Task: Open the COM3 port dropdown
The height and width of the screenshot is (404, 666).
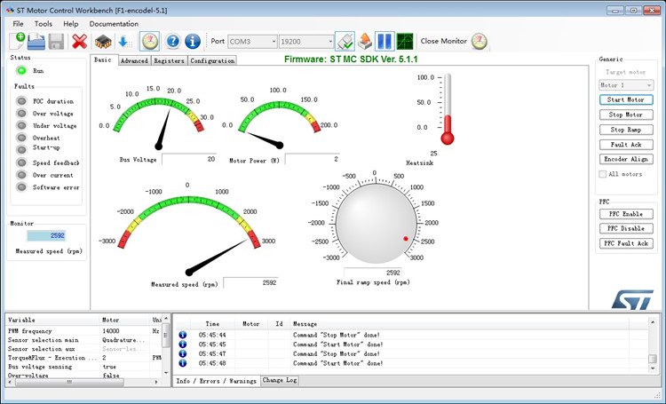Action: 252,42
